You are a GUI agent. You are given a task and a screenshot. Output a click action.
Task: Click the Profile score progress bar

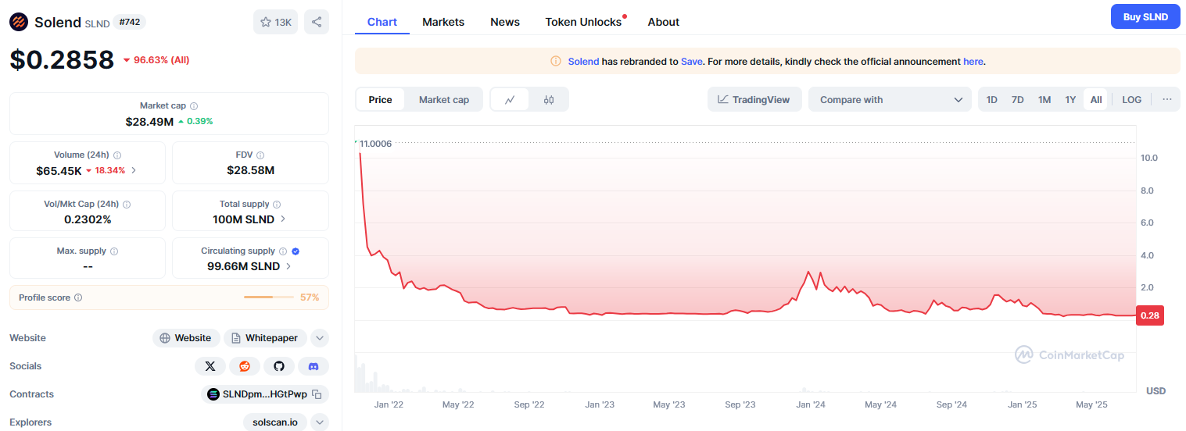(268, 297)
